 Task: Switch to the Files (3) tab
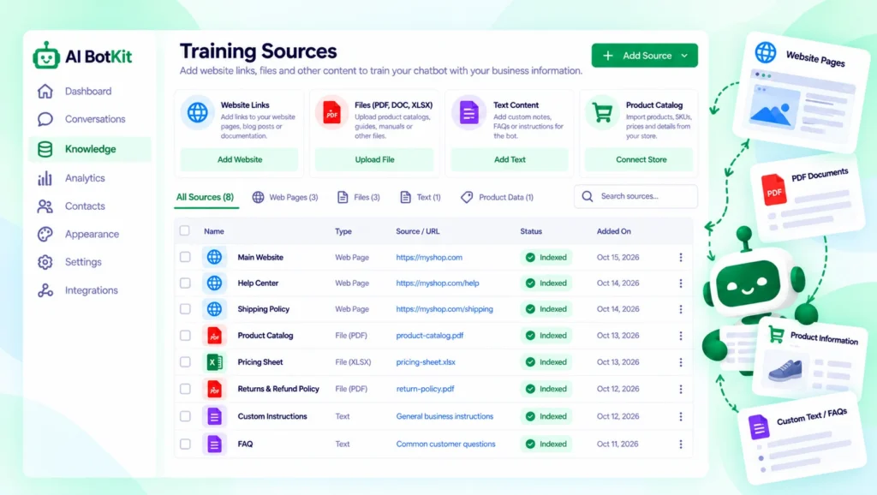359,198
